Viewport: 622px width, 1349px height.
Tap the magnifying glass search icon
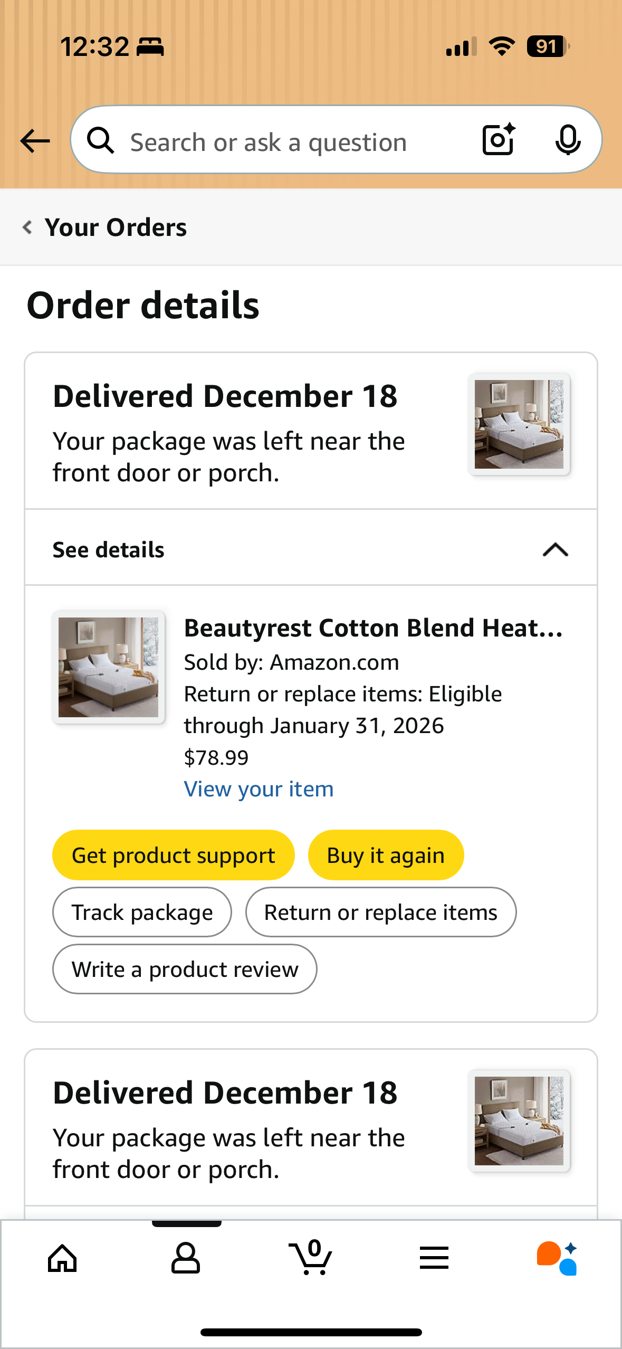pyautogui.click(x=101, y=140)
